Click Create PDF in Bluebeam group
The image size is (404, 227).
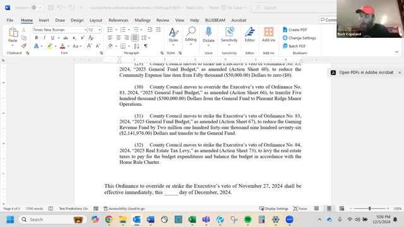[295, 30]
